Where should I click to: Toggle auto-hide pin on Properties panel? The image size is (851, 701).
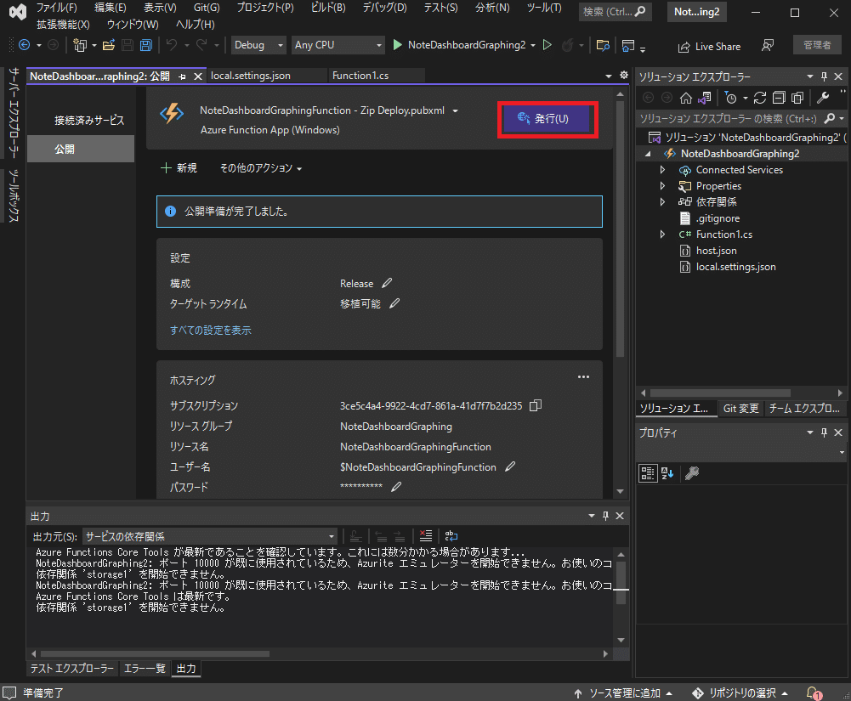tap(824, 432)
